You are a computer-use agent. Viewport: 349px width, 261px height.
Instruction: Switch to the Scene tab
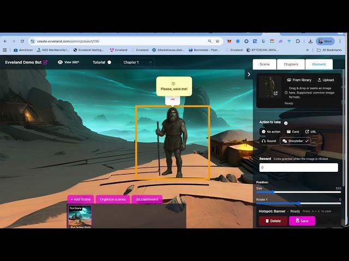click(x=264, y=64)
